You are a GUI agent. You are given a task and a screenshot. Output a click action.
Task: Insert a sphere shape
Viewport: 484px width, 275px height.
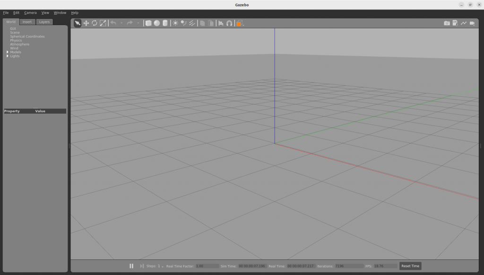pos(157,23)
